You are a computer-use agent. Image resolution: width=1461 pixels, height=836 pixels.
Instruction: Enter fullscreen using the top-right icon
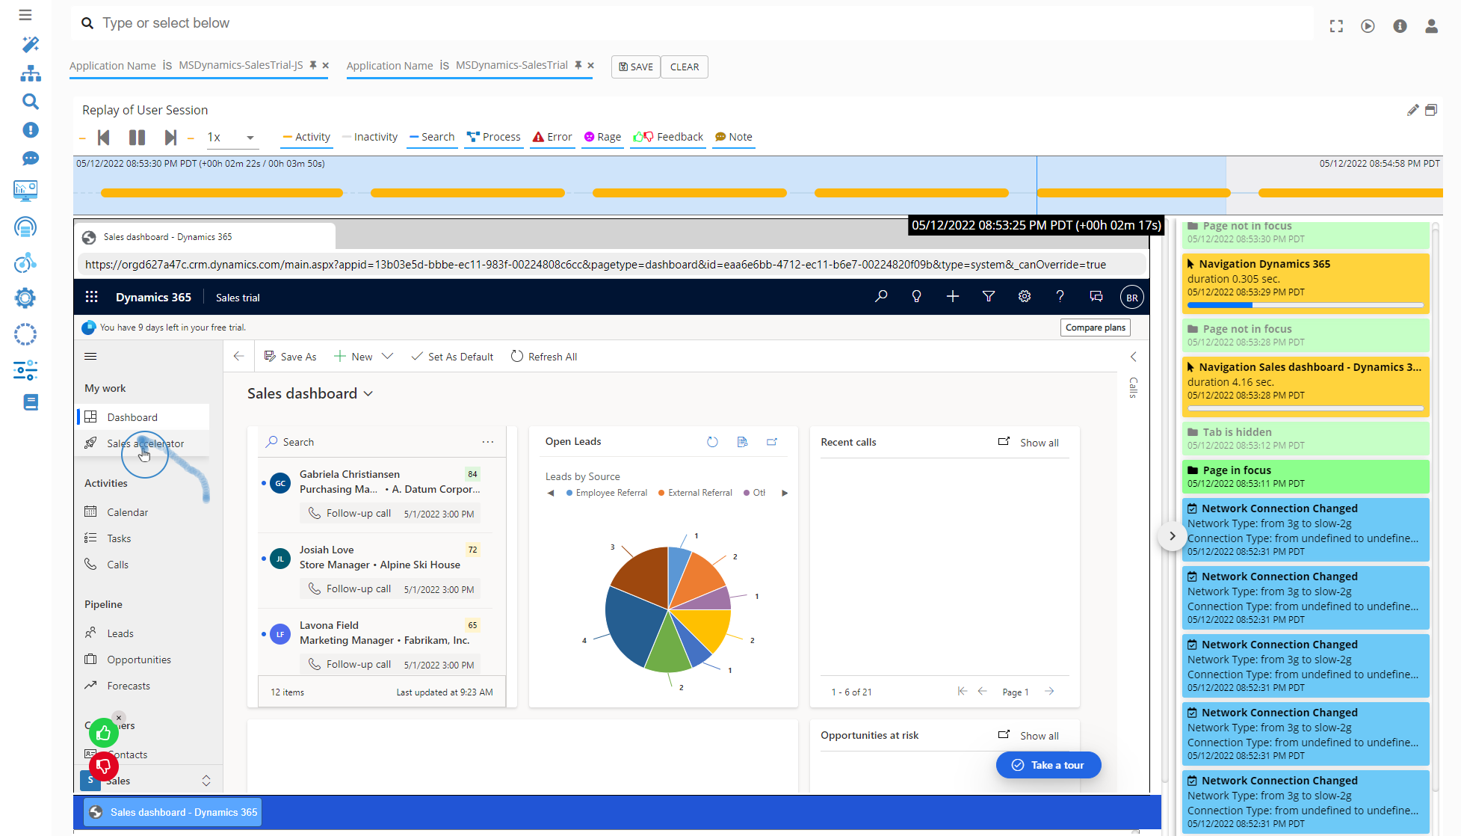1336,25
